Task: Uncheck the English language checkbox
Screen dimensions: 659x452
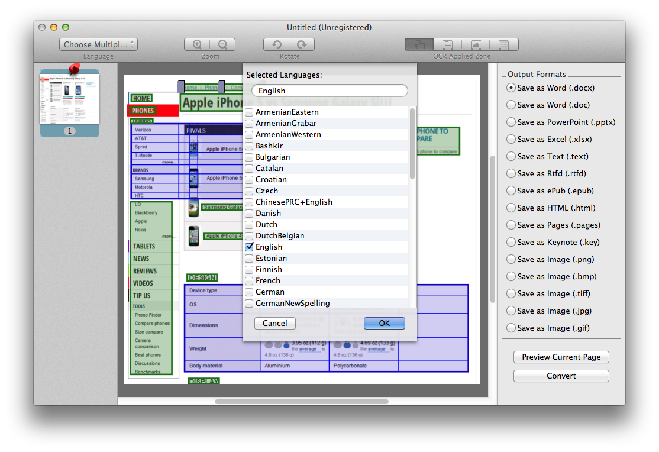Action: click(x=250, y=247)
